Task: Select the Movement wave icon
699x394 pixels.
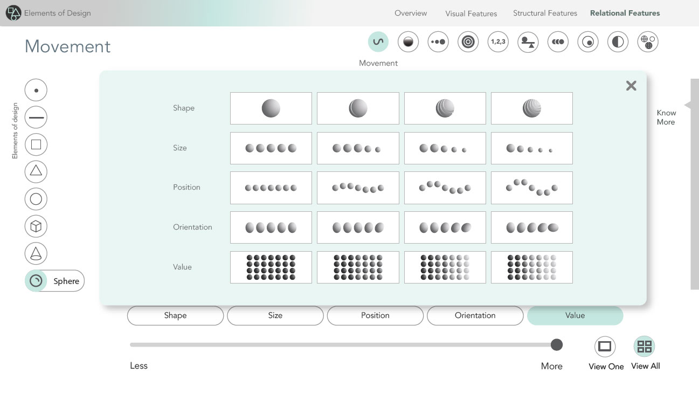Action: pyautogui.click(x=378, y=42)
